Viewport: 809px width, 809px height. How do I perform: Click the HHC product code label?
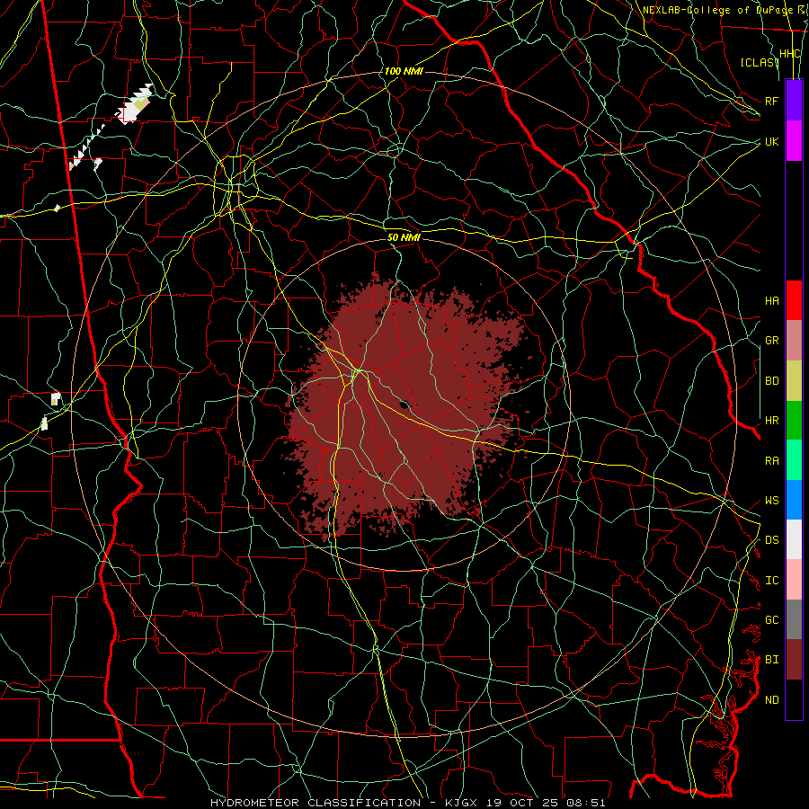pos(790,54)
